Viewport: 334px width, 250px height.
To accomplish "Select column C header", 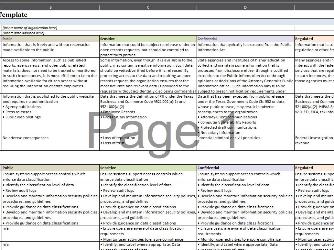I will [x=148, y=7].
